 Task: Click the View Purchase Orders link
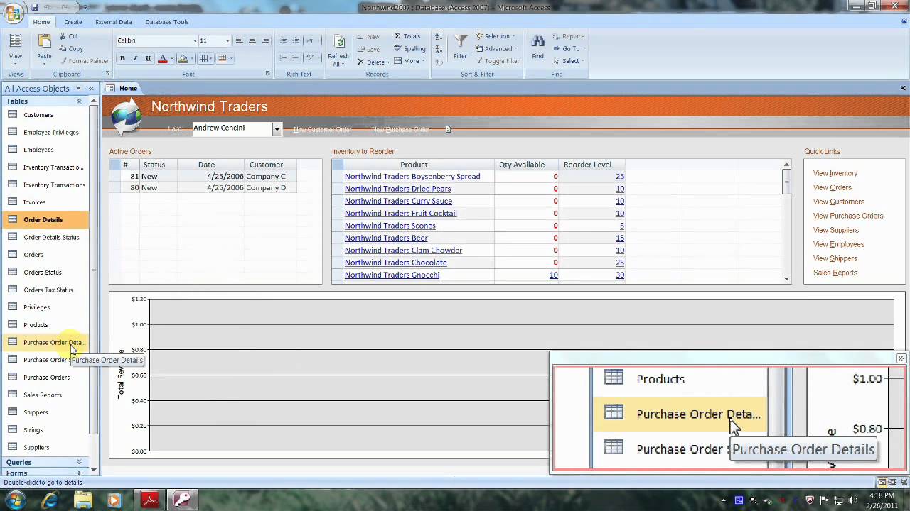848,216
